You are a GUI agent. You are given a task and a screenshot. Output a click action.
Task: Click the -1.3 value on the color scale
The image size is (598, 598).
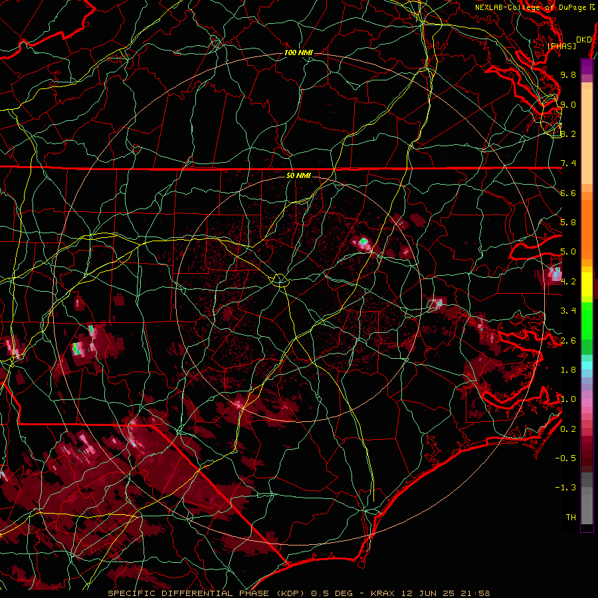coord(565,488)
